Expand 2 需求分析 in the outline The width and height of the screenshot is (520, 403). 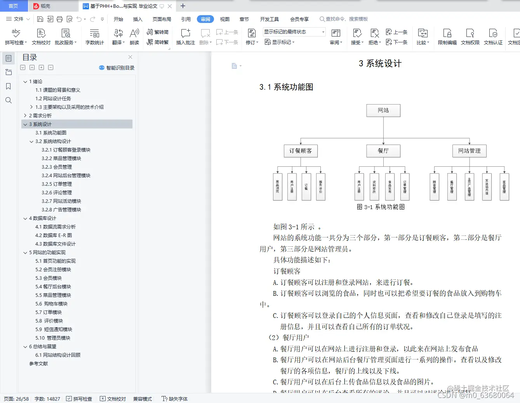(25, 115)
